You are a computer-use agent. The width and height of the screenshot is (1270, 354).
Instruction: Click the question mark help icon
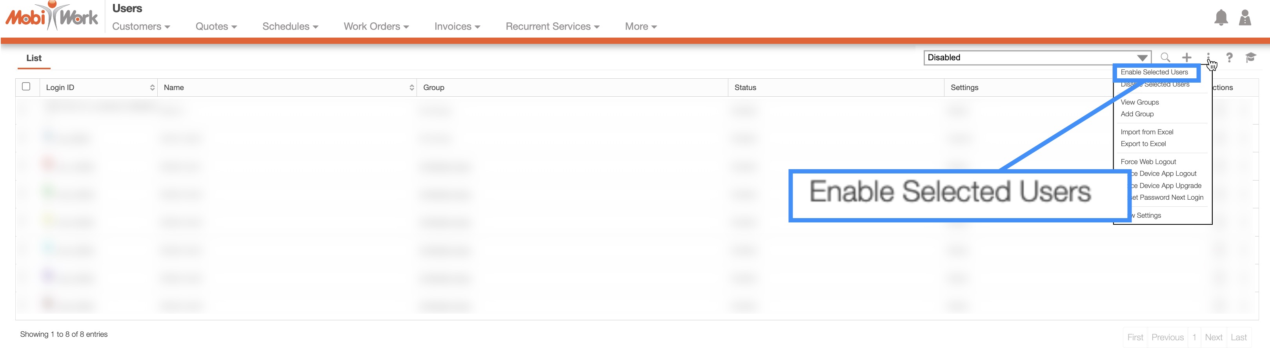(1230, 58)
